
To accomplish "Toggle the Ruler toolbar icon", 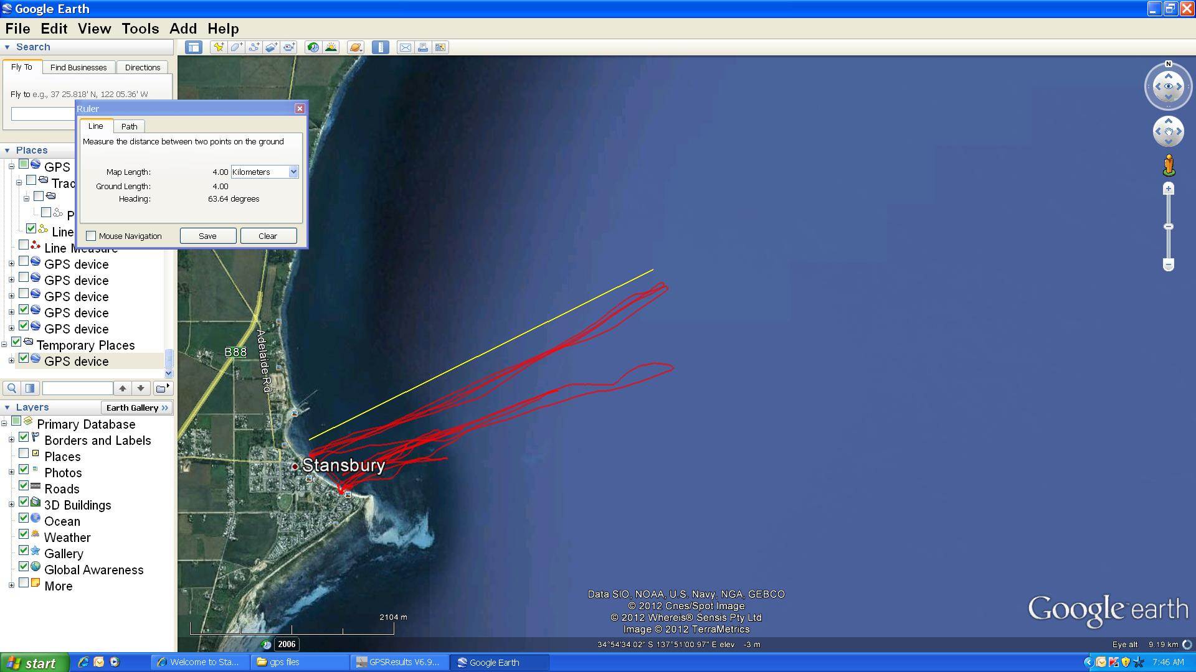I will coord(381,47).
